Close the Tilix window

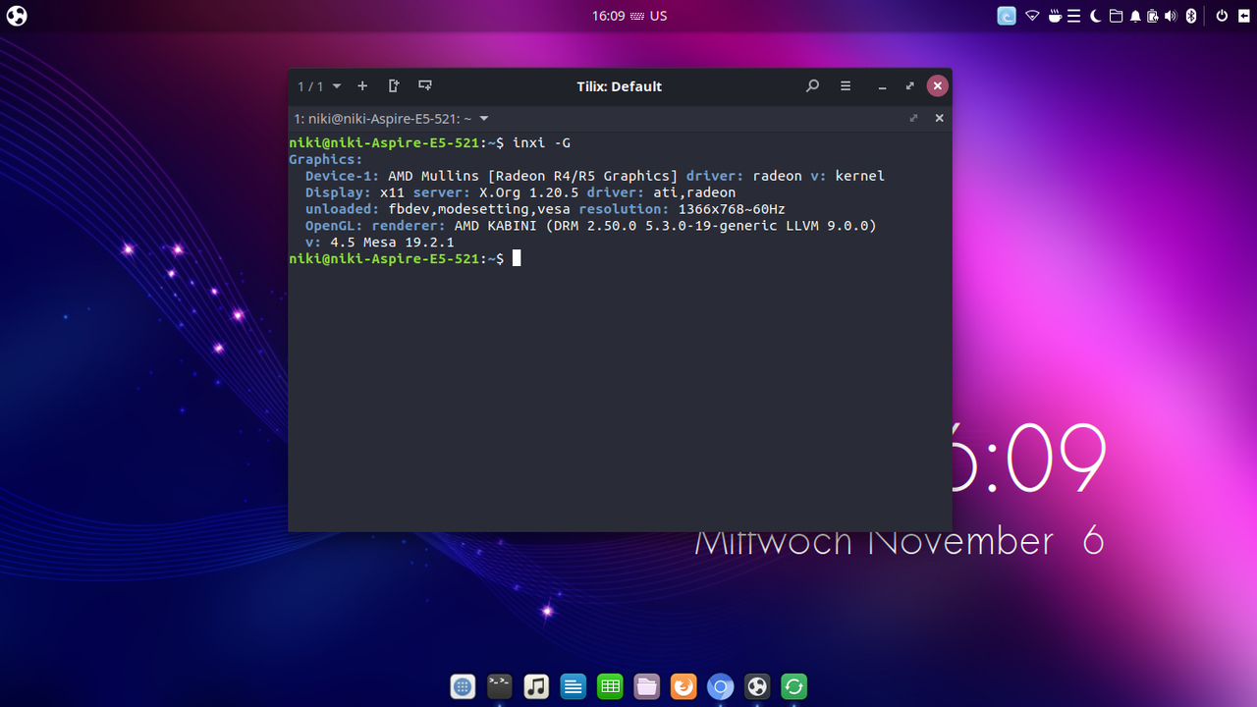tap(938, 86)
